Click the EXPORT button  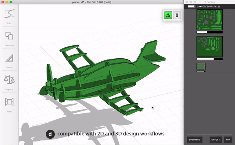(215, 140)
